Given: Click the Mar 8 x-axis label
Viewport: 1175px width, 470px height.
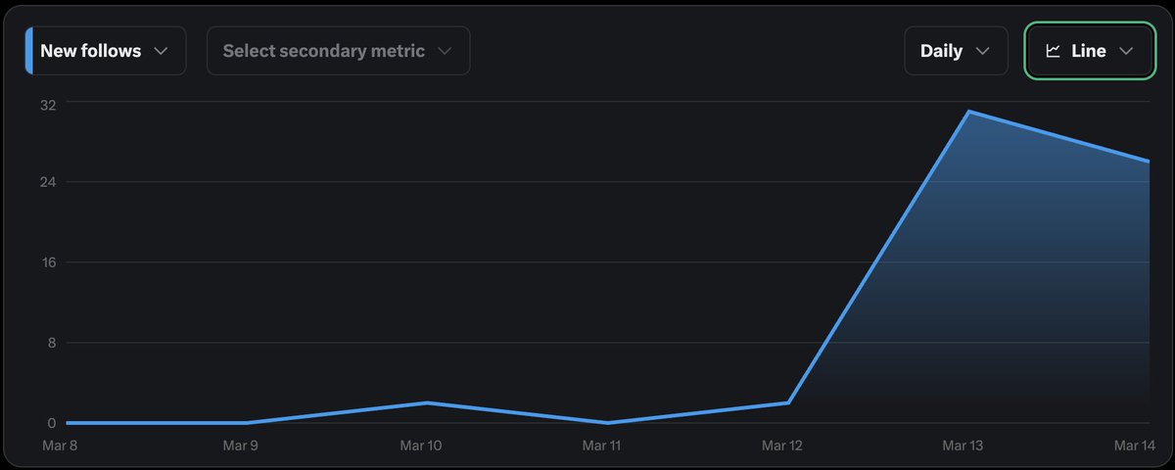Looking at the screenshot, I should tap(60, 446).
